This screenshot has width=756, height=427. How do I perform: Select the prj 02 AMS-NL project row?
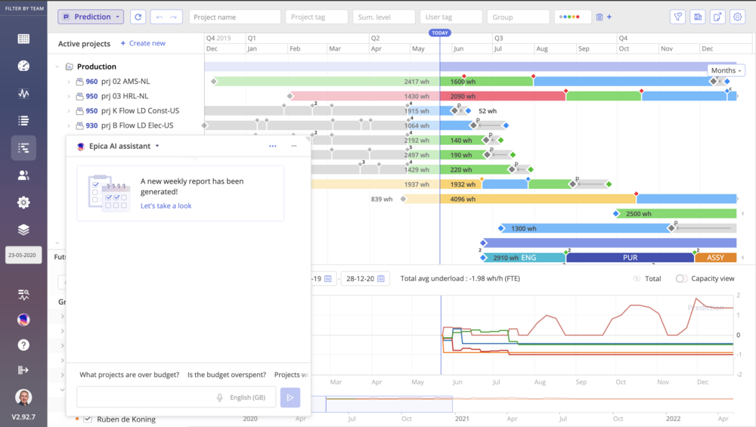(125, 82)
